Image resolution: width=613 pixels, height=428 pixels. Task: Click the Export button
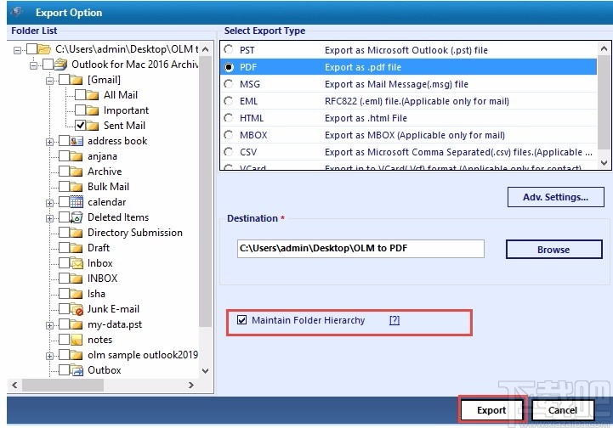(x=491, y=410)
